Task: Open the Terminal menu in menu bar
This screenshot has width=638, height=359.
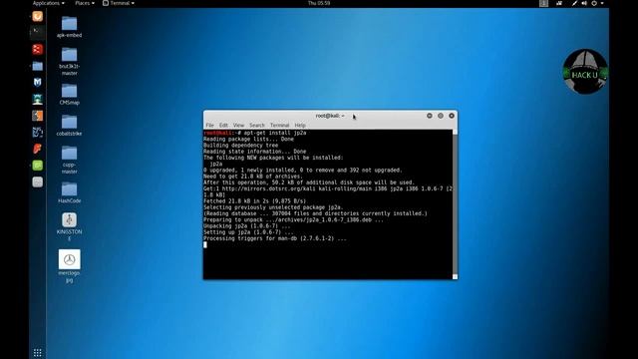Action: click(x=279, y=126)
